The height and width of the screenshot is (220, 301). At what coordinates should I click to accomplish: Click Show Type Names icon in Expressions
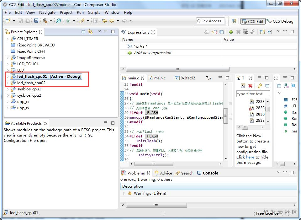207,32
